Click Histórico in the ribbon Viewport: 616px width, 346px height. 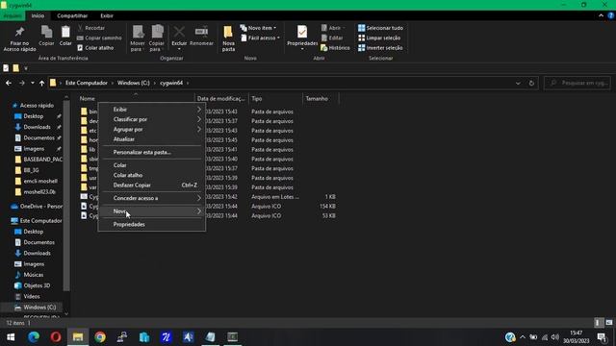pos(335,48)
